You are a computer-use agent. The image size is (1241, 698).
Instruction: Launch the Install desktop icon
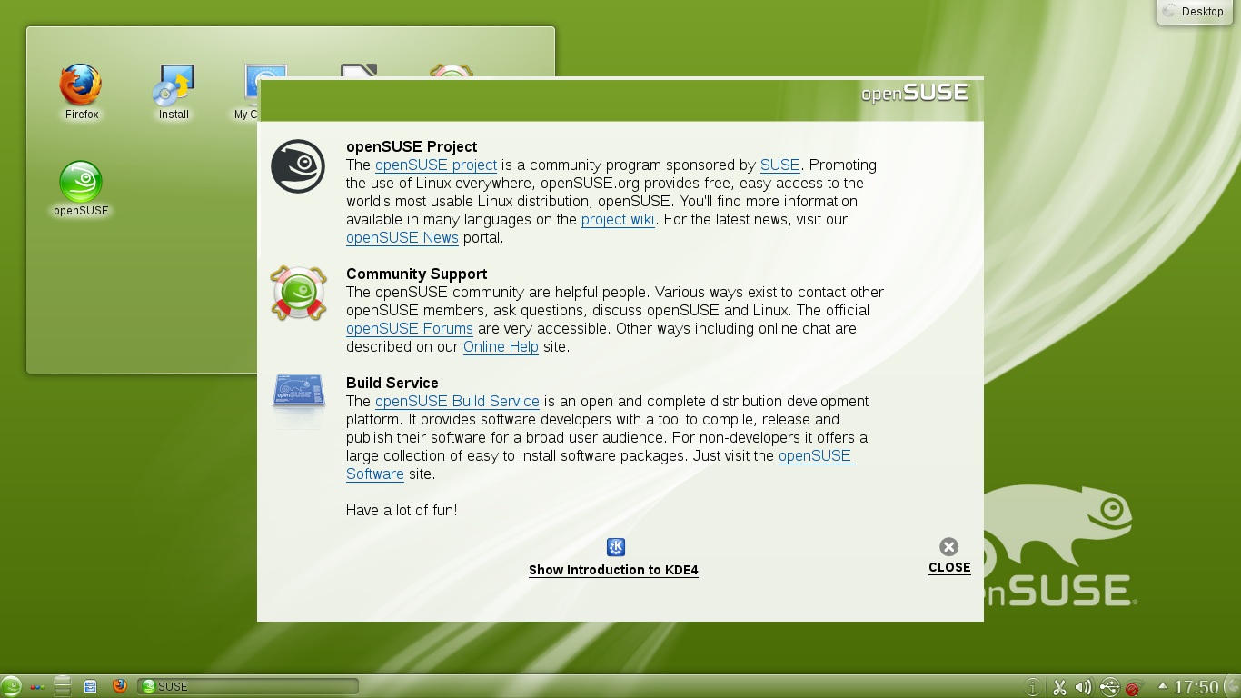coord(174,91)
